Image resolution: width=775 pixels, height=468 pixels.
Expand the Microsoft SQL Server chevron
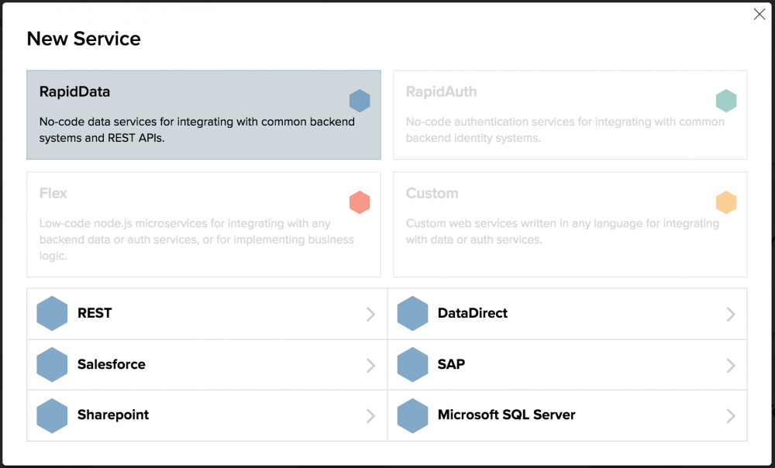pyautogui.click(x=731, y=416)
